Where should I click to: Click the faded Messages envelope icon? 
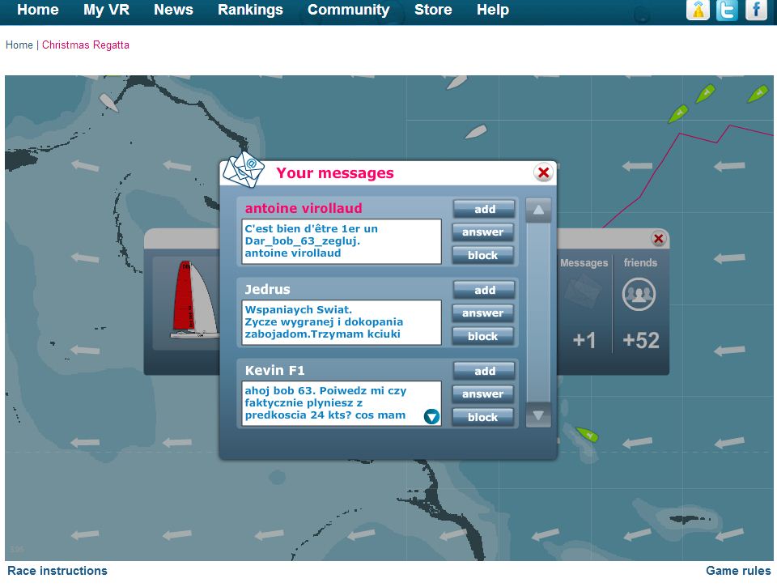(x=584, y=291)
